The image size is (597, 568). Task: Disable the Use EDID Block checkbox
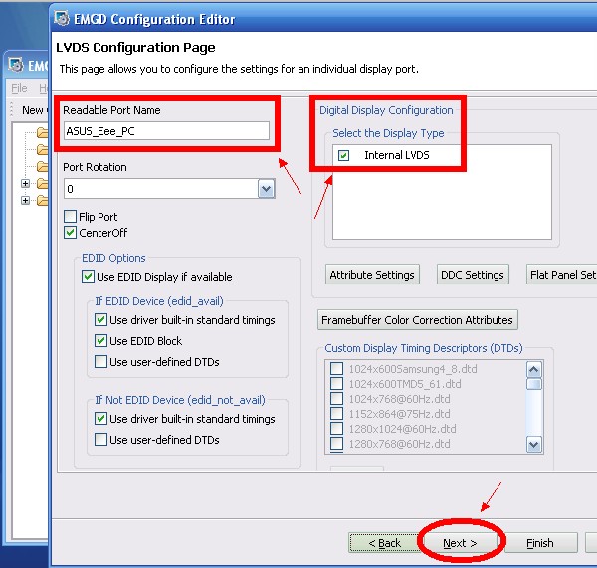click(101, 341)
